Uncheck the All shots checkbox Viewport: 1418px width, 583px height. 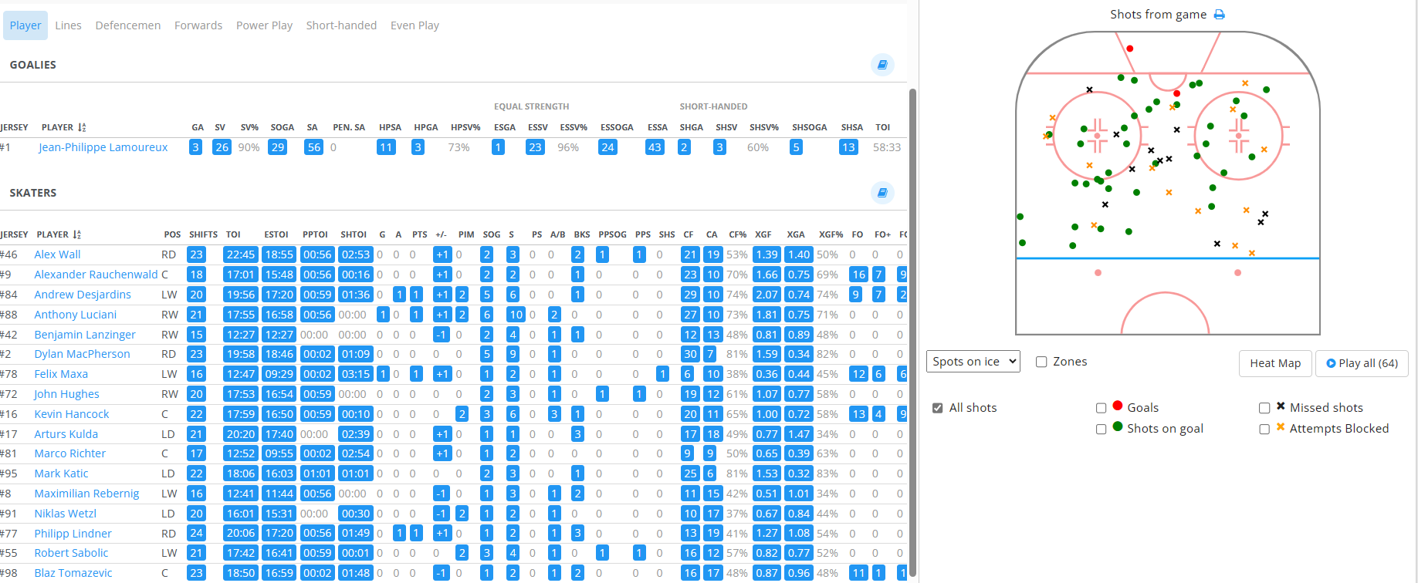[x=937, y=408]
